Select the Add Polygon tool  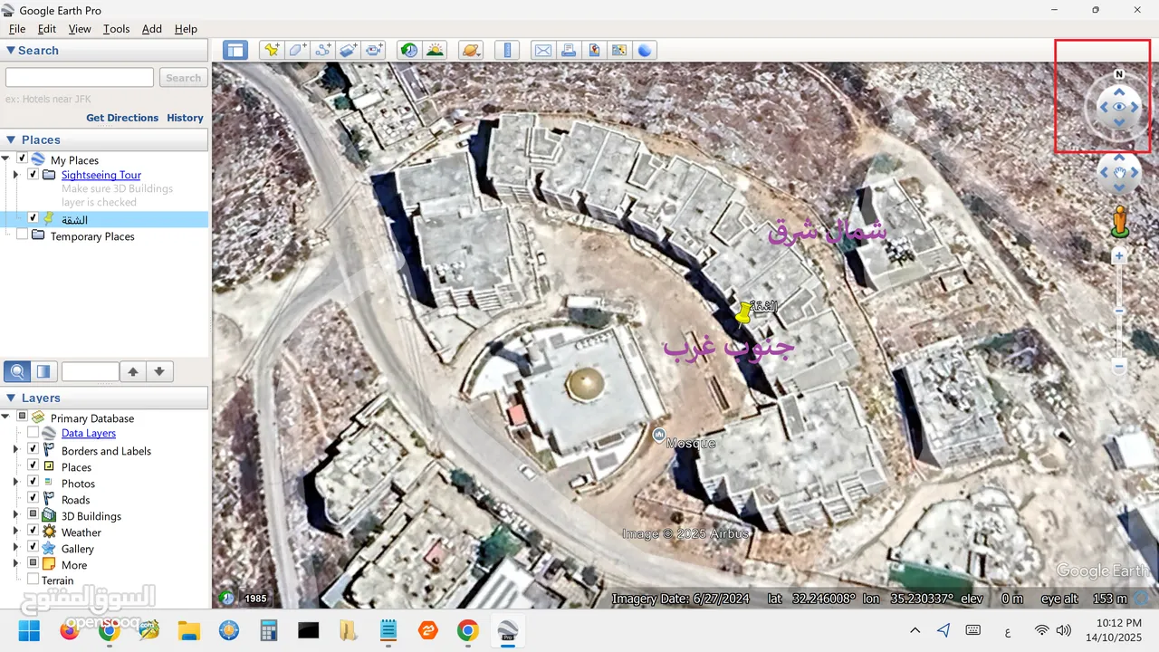click(297, 51)
